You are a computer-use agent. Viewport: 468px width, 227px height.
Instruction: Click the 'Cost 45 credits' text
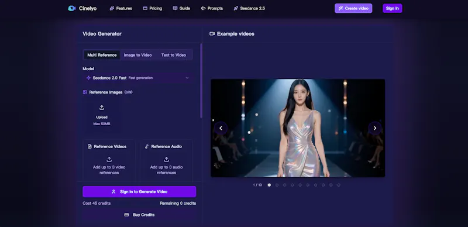[97, 204]
